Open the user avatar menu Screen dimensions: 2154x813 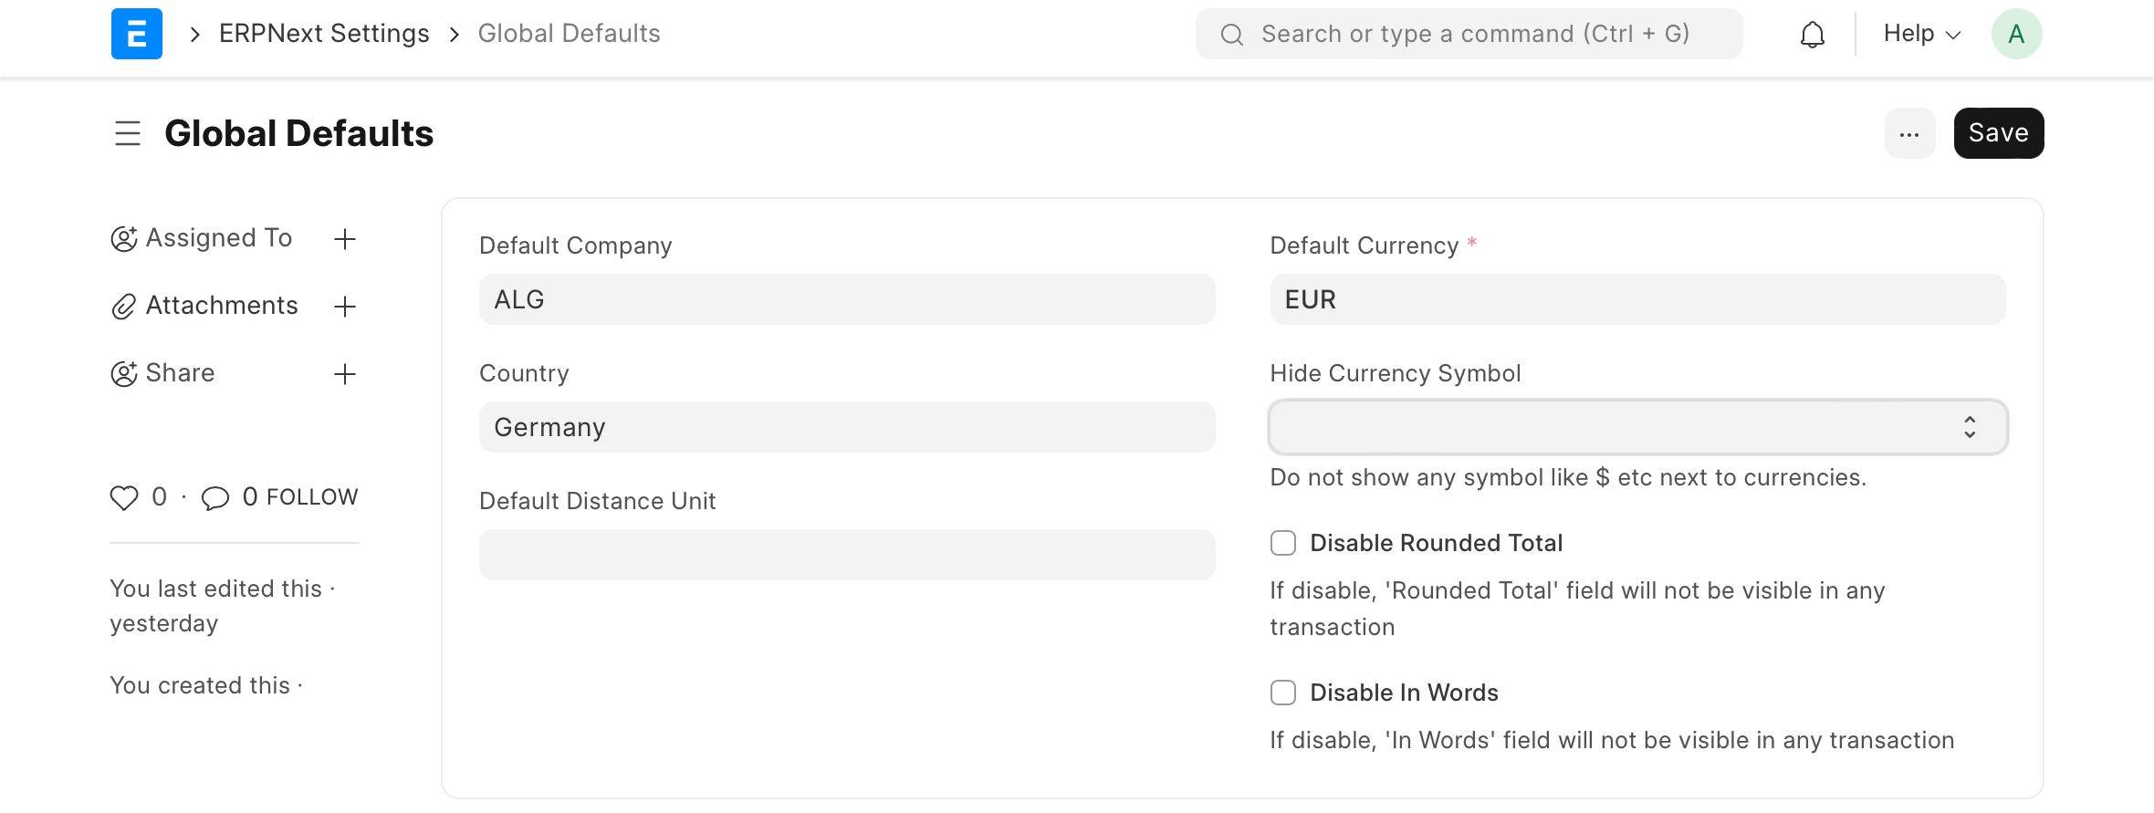tap(2017, 33)
